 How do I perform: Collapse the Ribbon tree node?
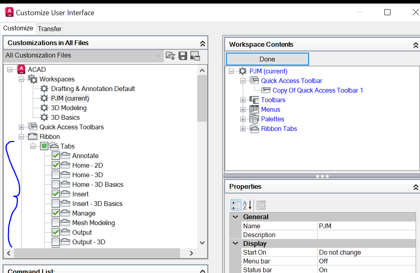21,136
